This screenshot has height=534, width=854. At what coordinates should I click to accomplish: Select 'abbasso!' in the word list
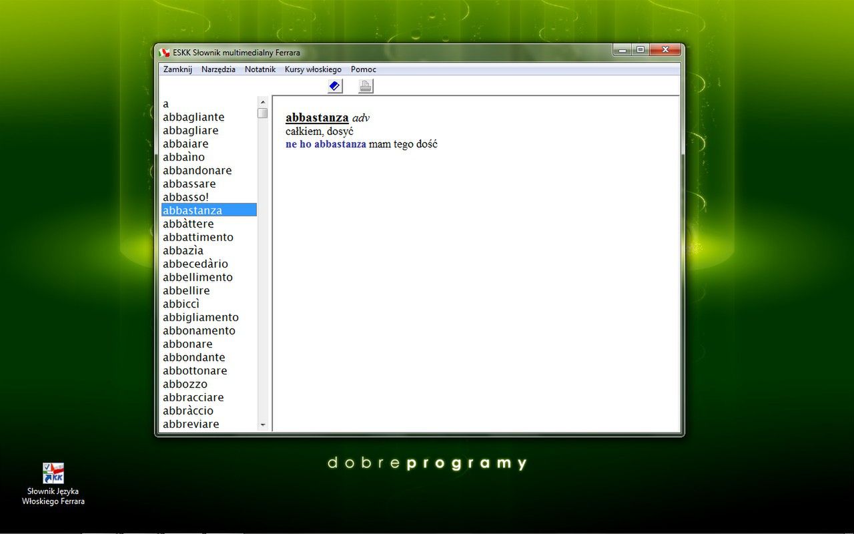[x=209, y=197]
